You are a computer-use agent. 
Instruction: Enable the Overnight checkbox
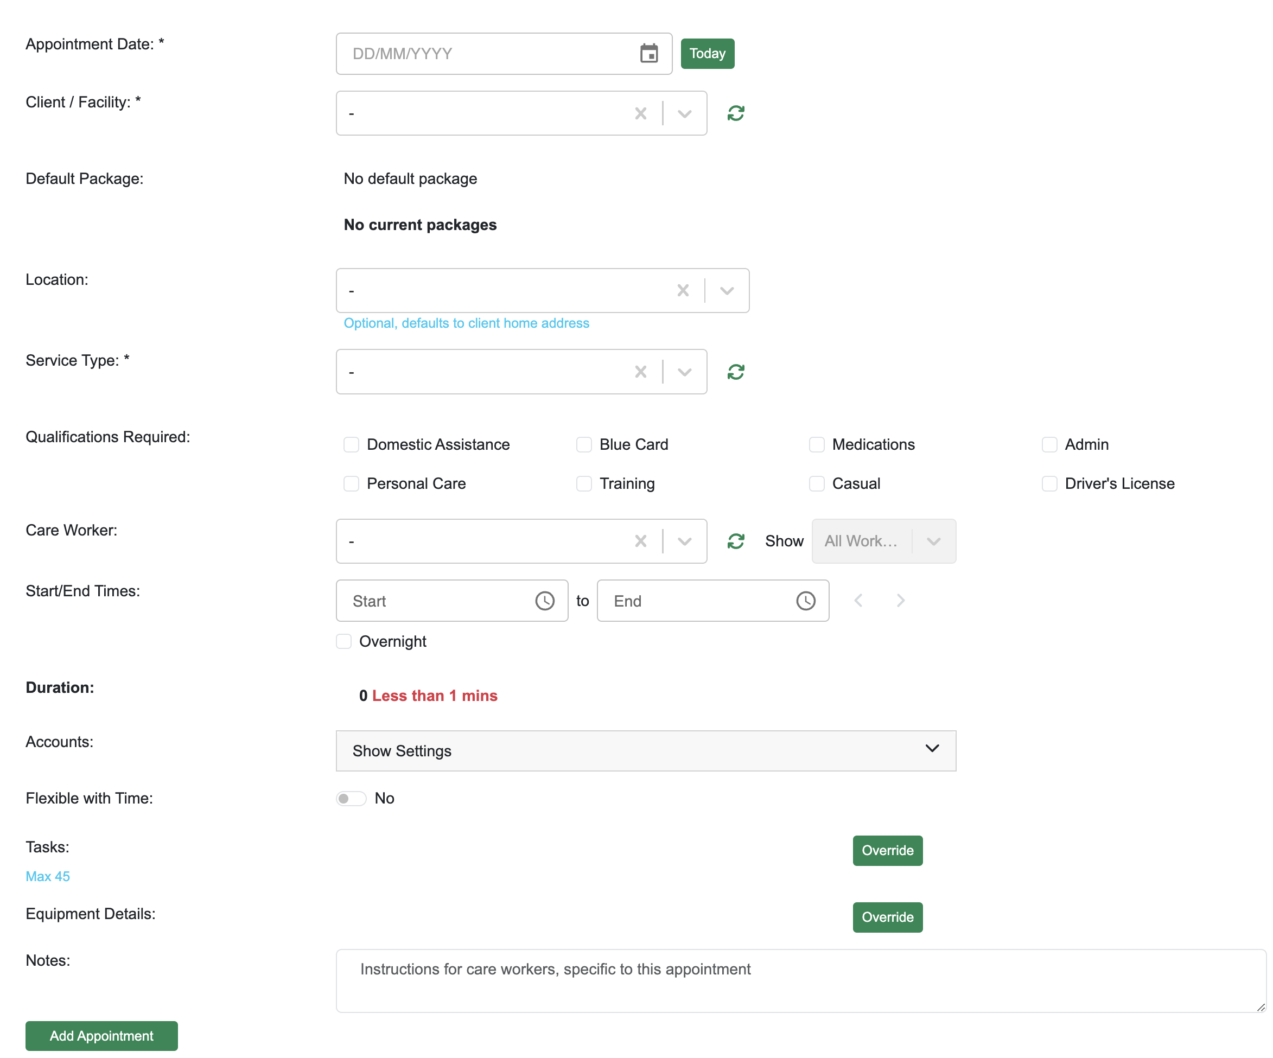(343, 641)
